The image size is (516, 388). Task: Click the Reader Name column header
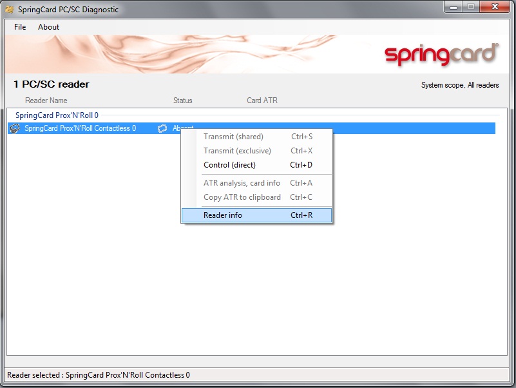coord(46,101)
